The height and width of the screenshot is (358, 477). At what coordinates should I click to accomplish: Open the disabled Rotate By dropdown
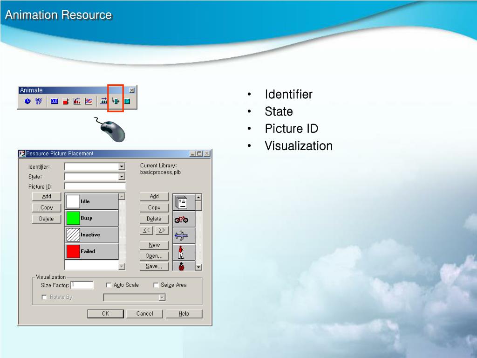tap(162, 297)
